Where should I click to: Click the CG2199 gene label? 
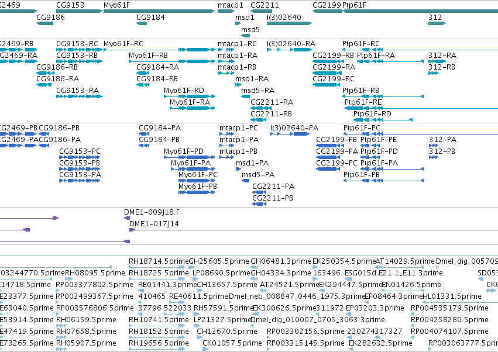click(327, 5)
